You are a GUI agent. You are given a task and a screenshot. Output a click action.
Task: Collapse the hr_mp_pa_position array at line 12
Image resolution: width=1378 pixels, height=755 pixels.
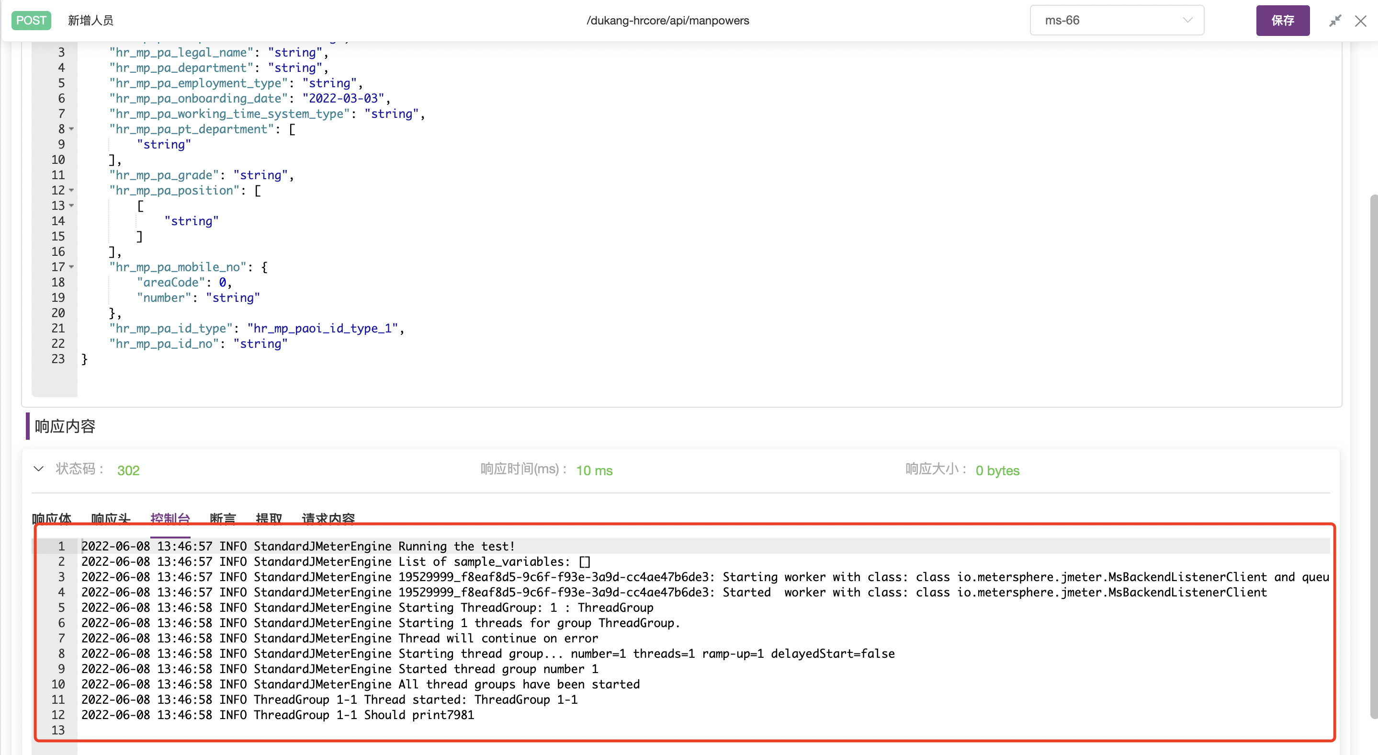tap(72, 191)
